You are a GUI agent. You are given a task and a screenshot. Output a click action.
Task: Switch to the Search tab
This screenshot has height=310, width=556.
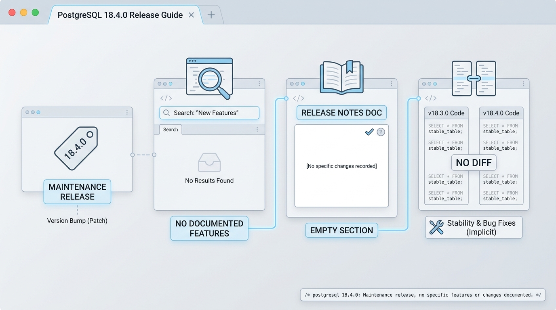pos(171,130)
